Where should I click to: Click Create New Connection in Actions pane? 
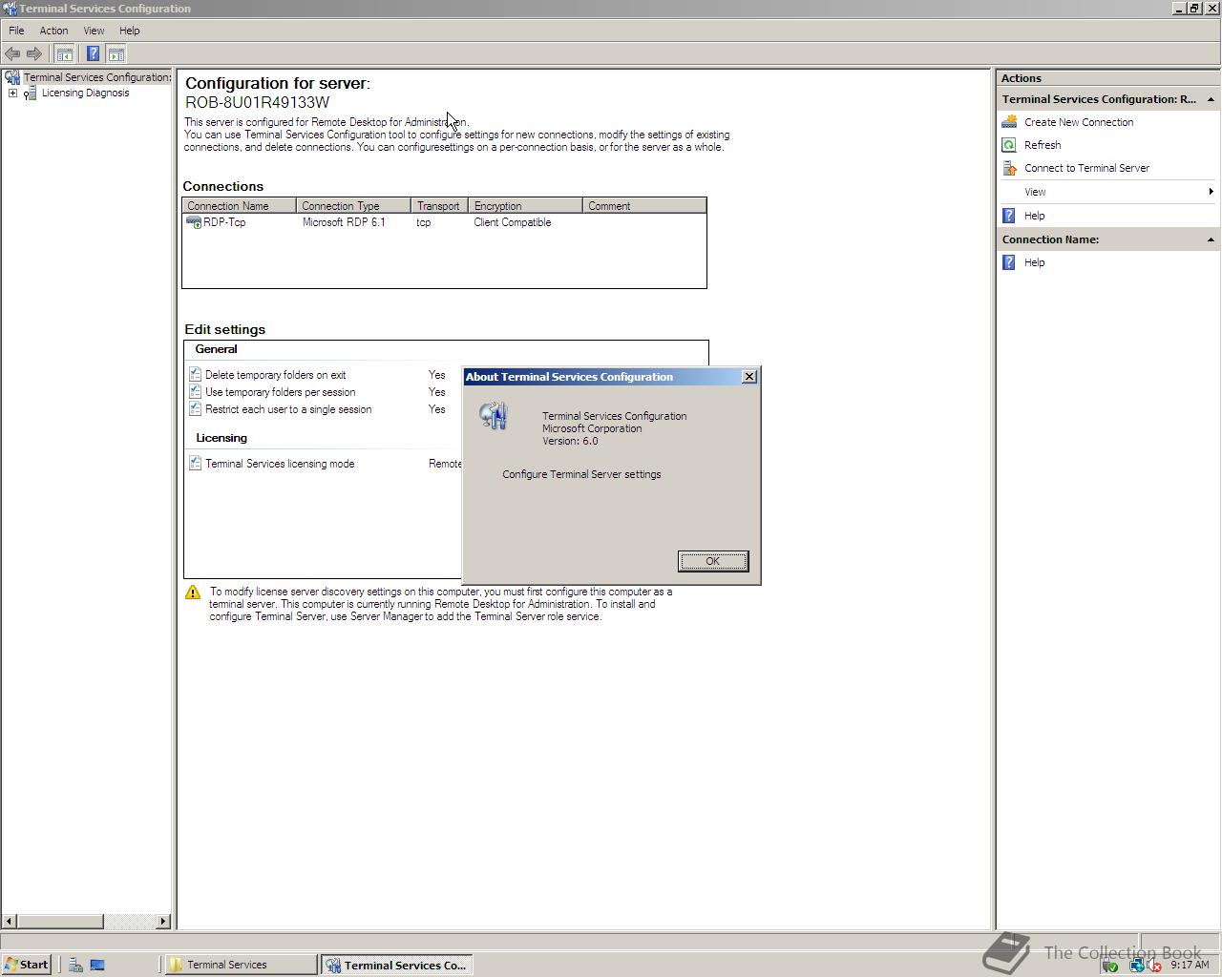pyautogui.click(x=1079, y=122)
